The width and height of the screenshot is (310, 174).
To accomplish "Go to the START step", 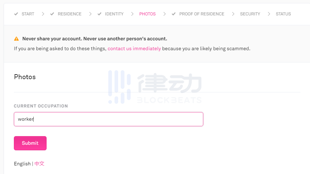I will [x=28, y=14].
